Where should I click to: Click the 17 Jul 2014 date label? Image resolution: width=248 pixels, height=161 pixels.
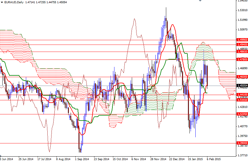(44, 159)
